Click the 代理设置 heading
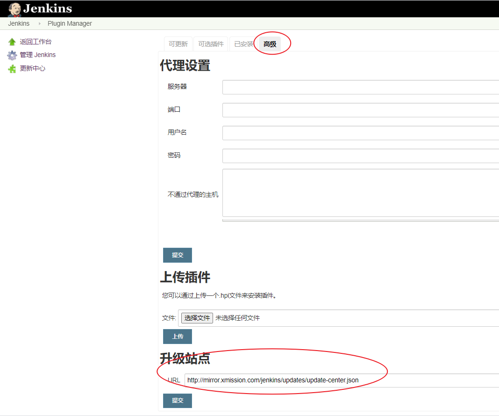499x416 pixels. coord(185,65)
